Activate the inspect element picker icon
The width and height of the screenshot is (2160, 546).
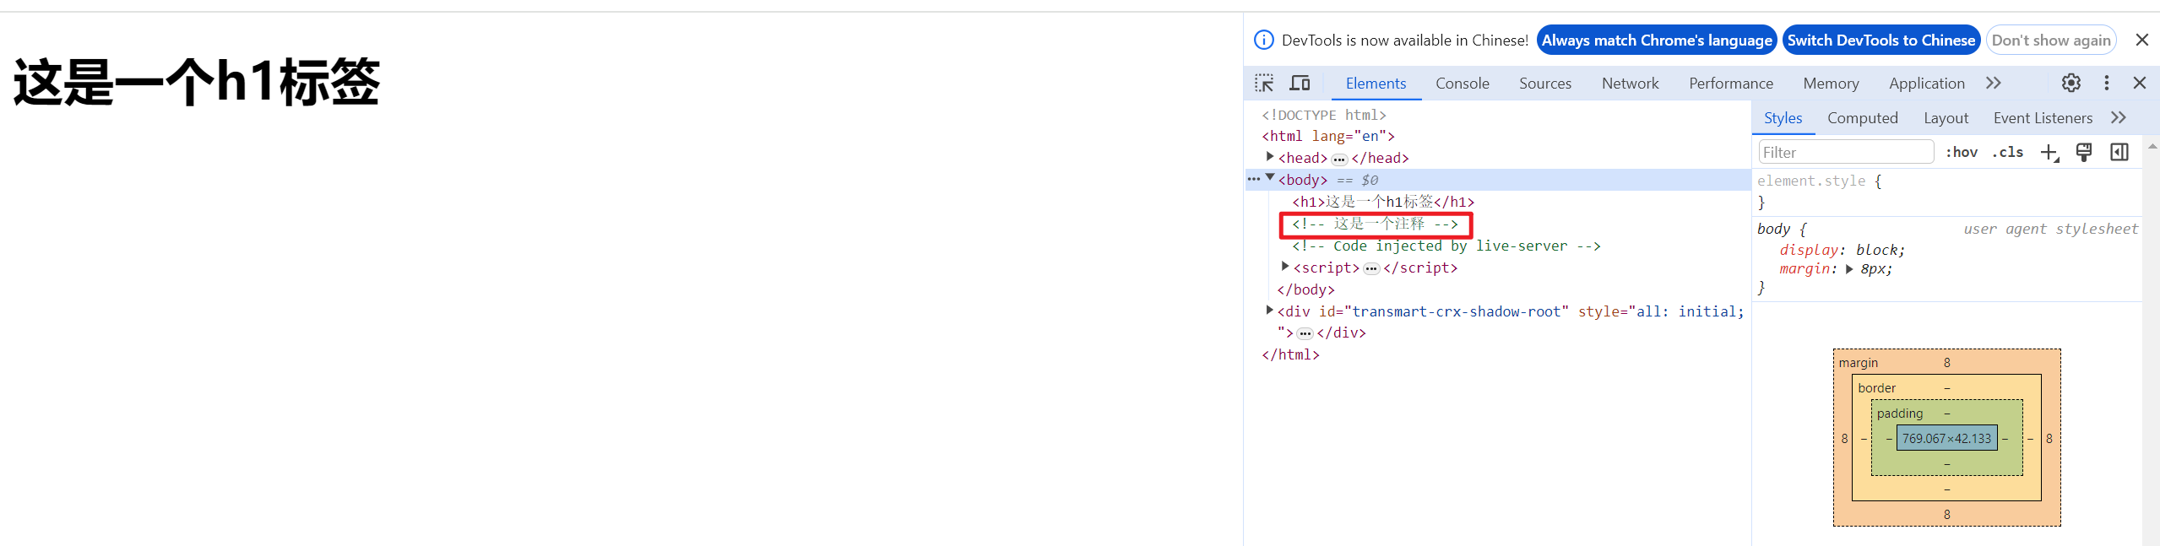coord(1264,83)
